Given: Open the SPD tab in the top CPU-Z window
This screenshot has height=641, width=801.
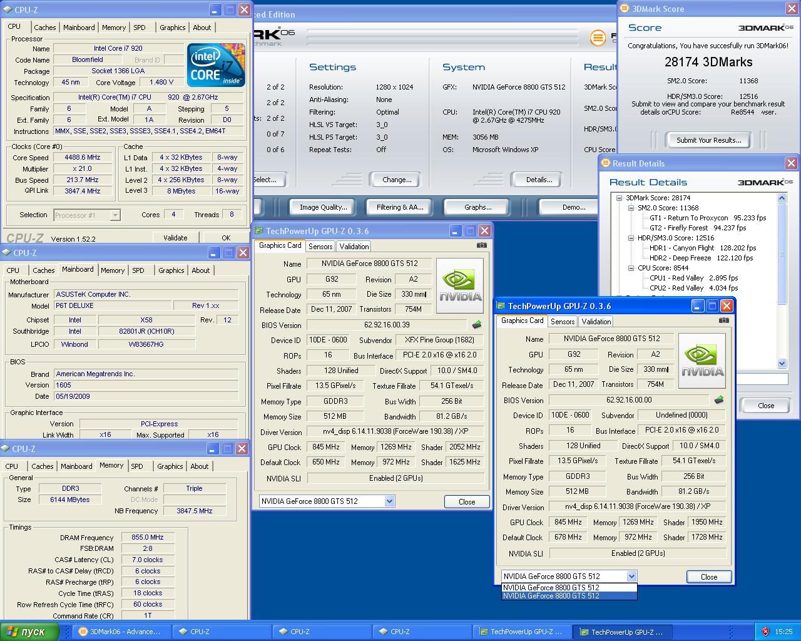Looking at the screenshot, I should [x=140, y=28].
